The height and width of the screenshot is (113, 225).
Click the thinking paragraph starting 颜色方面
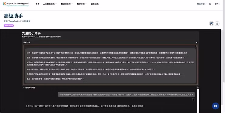click(91, 69)
